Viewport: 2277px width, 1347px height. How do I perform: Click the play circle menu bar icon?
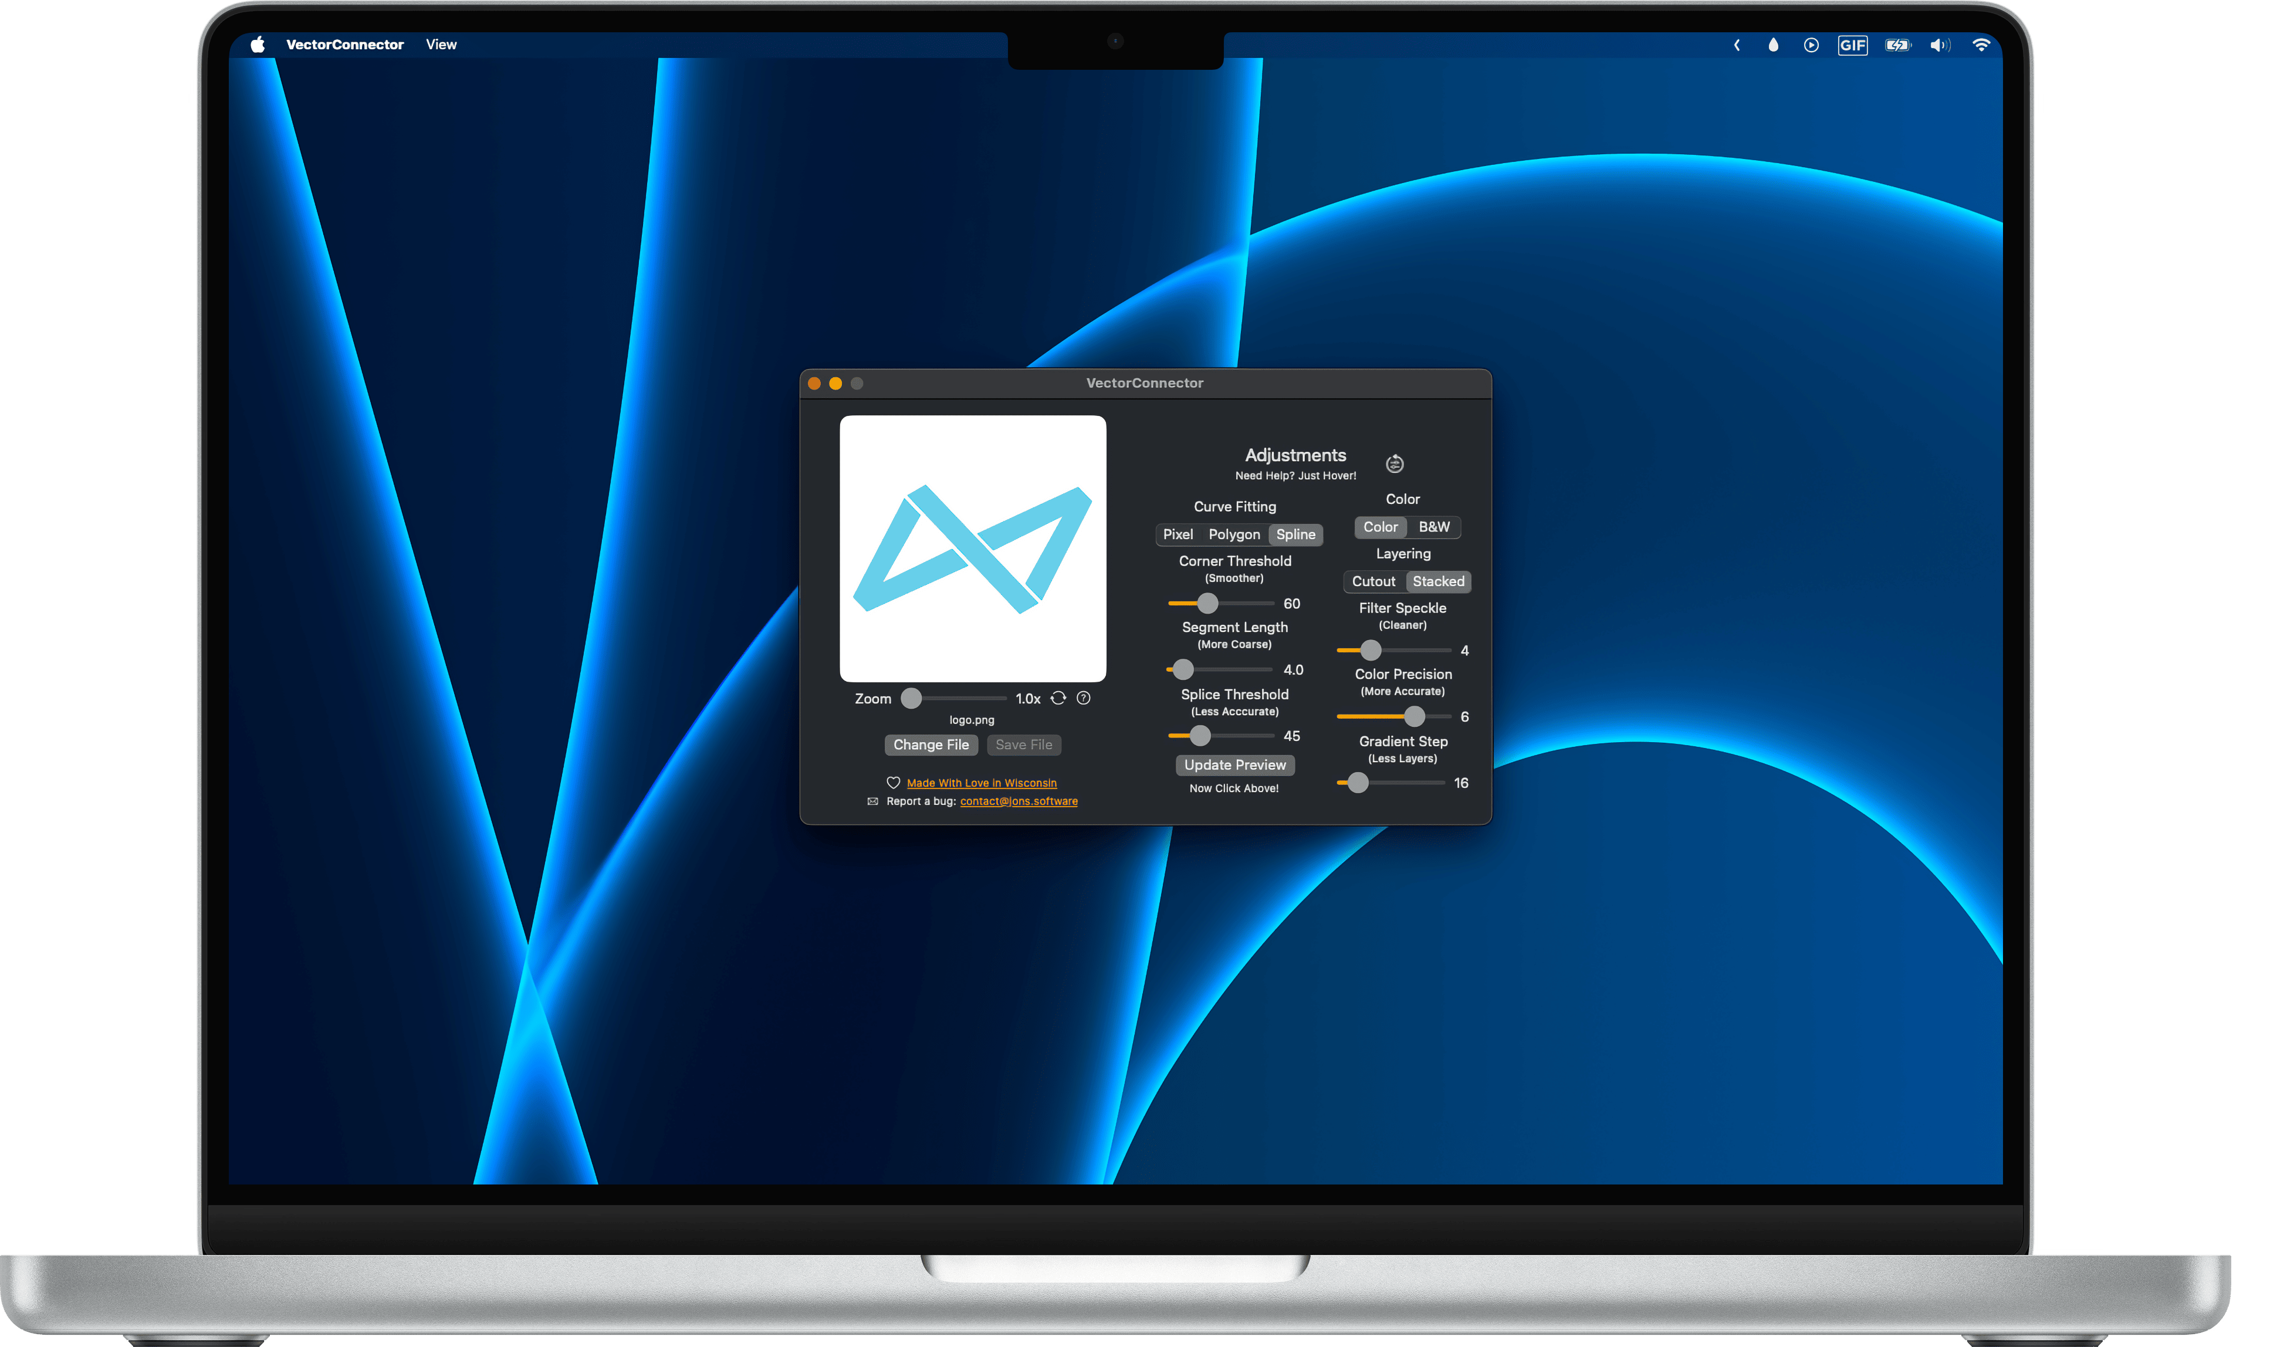(x=1811, y=45)
